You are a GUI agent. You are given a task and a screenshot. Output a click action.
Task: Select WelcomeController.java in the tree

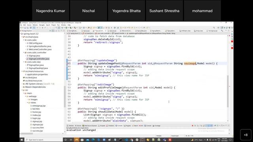click(40, 49)
